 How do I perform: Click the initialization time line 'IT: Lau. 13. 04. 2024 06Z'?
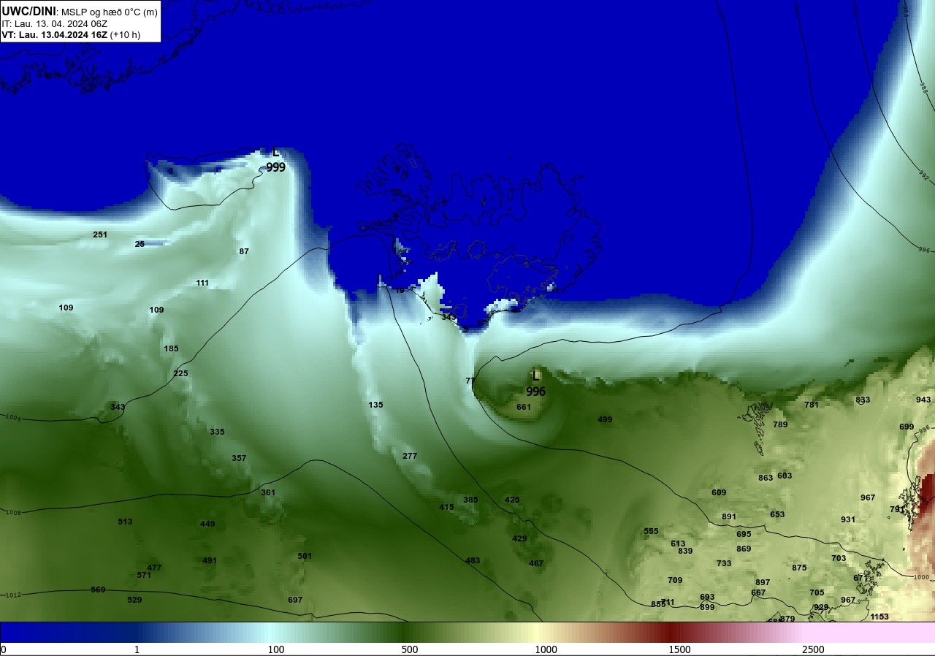54,24
